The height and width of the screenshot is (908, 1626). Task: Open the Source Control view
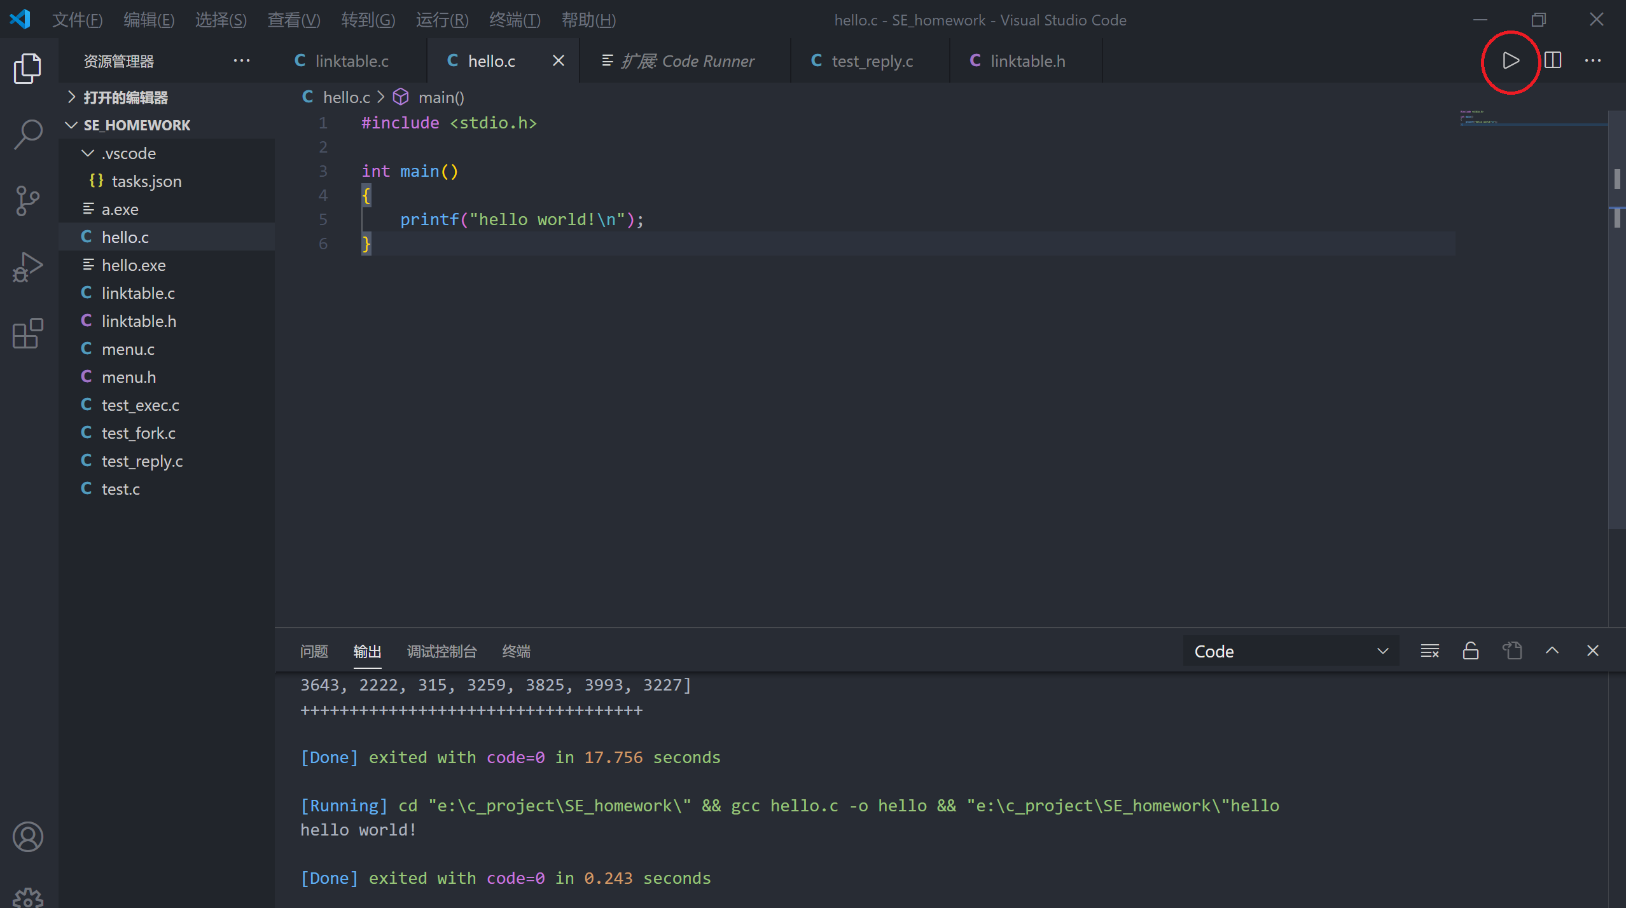click(x=28, y=201)
